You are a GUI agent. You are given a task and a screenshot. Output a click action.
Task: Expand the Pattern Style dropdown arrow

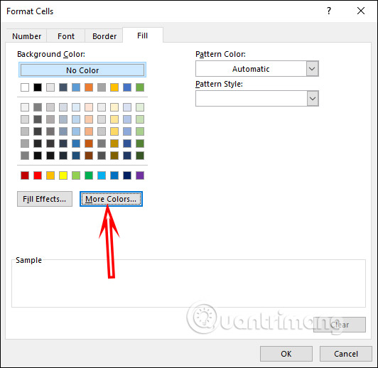pyautogui.click(x=313, y=99)
